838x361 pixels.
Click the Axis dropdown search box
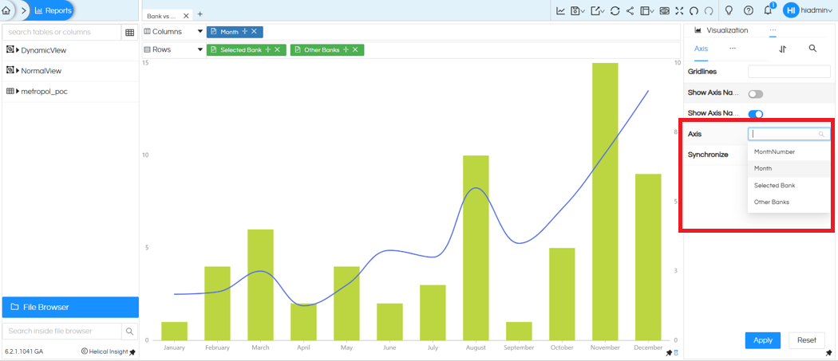[789, 134]
